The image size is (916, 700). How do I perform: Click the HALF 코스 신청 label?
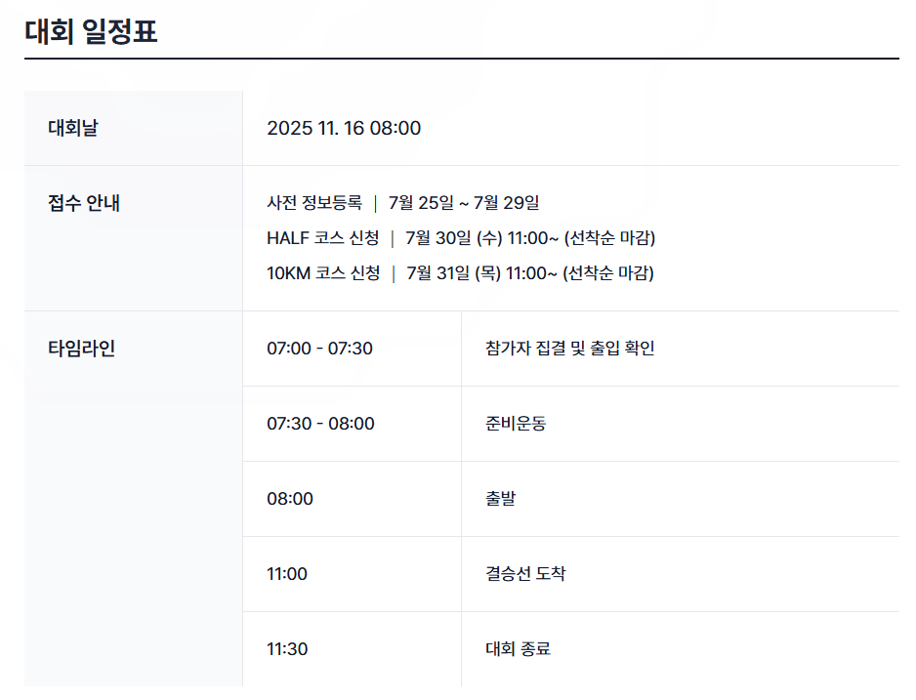(x=323, y=238)
